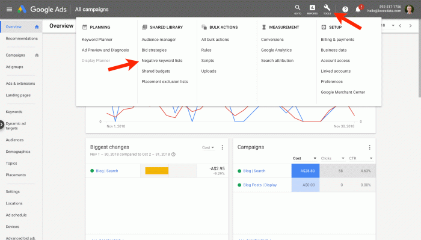Click the page vertical scrollbar
This screenshot has width=421, height=240.
(419, 58)
